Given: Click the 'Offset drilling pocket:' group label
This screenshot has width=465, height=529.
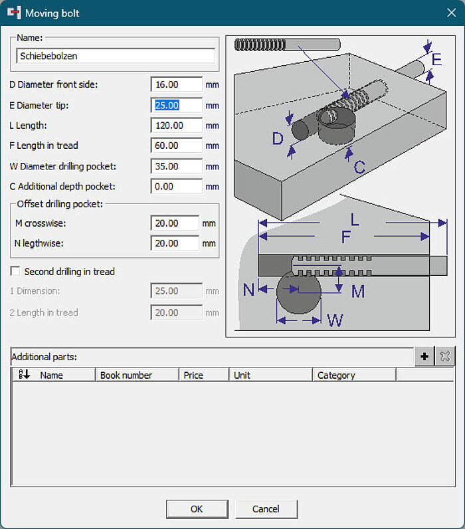Looking at the screenshot, I should (x=60, y=204).
